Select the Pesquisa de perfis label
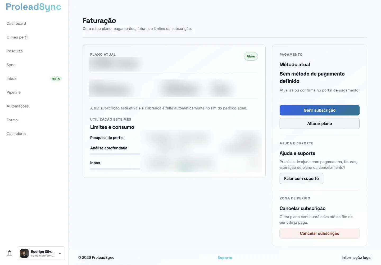This screenshot has height=265, width=381. 107,138
